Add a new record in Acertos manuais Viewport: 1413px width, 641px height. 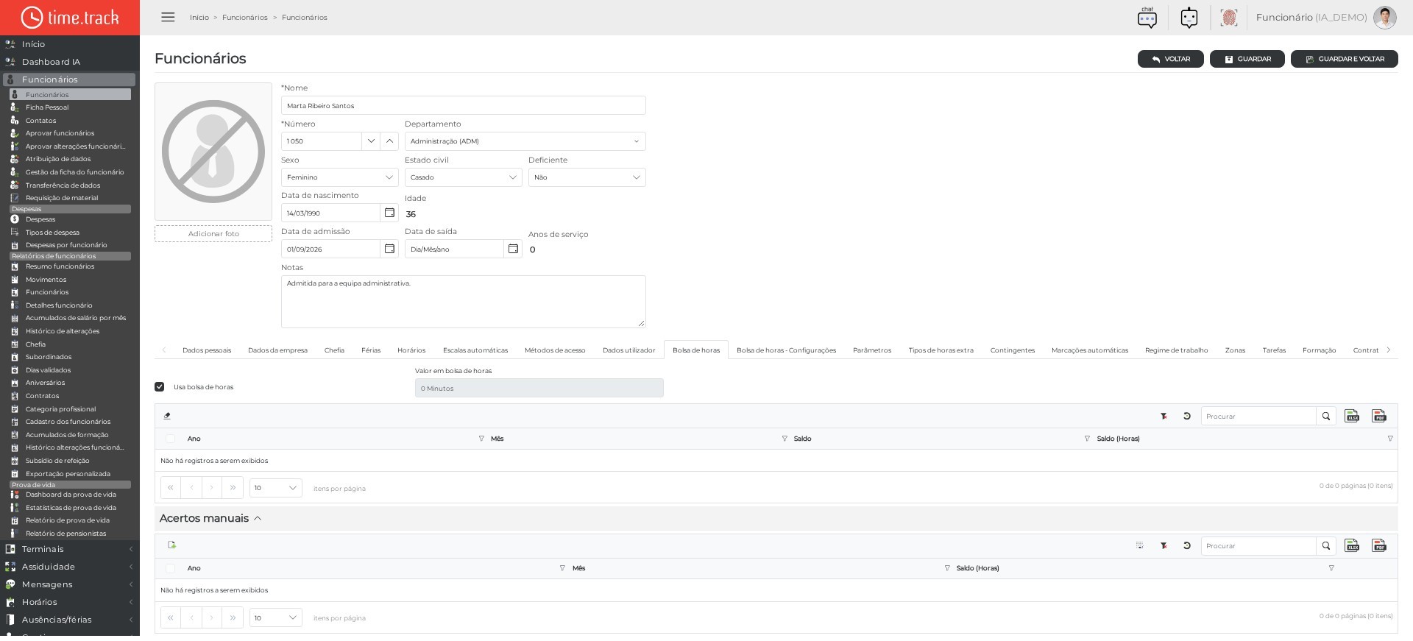[172, 545]
